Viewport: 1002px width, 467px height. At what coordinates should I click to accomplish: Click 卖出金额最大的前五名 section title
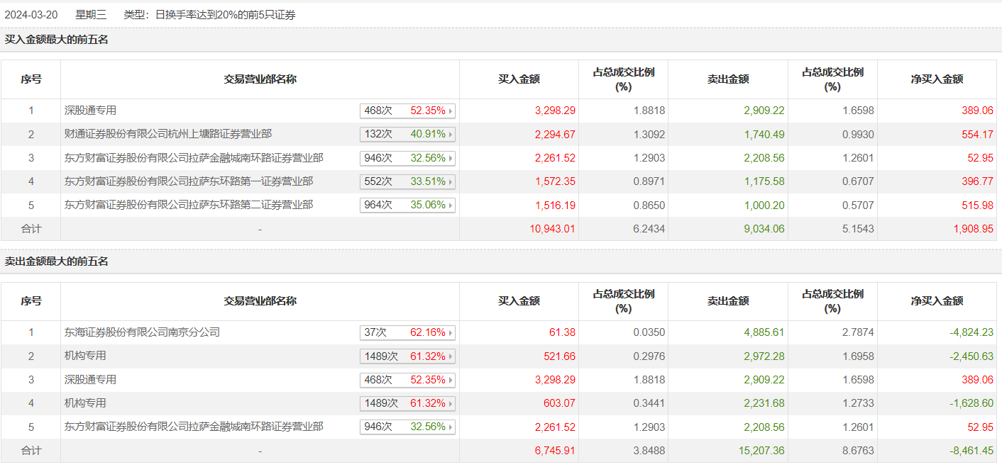(57, 261)
